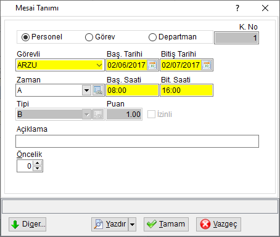
Task: Click the Bitiş Tarihi date 02/07/2017
Action: tap(181, 65)
